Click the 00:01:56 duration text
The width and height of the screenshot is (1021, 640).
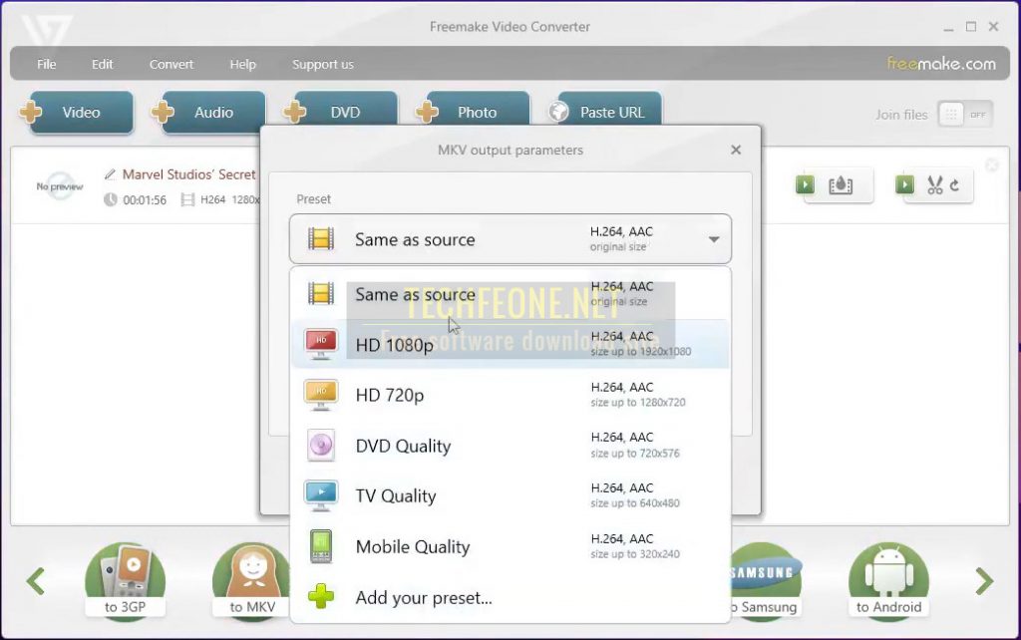click(x=145, y=200)
